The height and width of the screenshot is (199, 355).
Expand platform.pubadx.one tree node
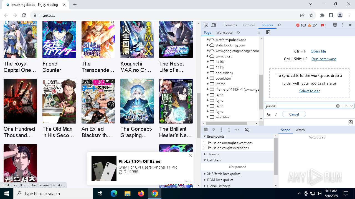point(208,40)
